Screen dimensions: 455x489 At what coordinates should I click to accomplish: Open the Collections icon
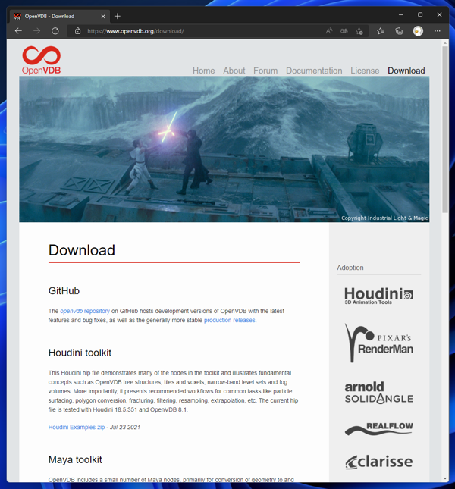pos(399,31)
